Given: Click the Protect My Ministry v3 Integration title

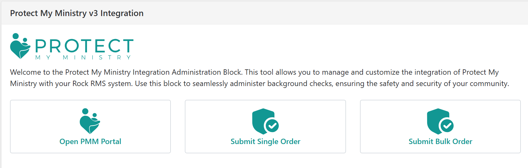Looking at the screenshot, I should [77, 13].
